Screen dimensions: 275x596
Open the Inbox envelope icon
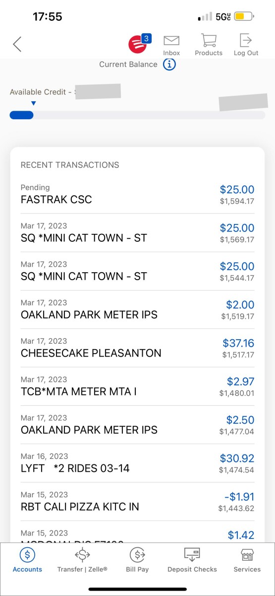pos(171,41)
